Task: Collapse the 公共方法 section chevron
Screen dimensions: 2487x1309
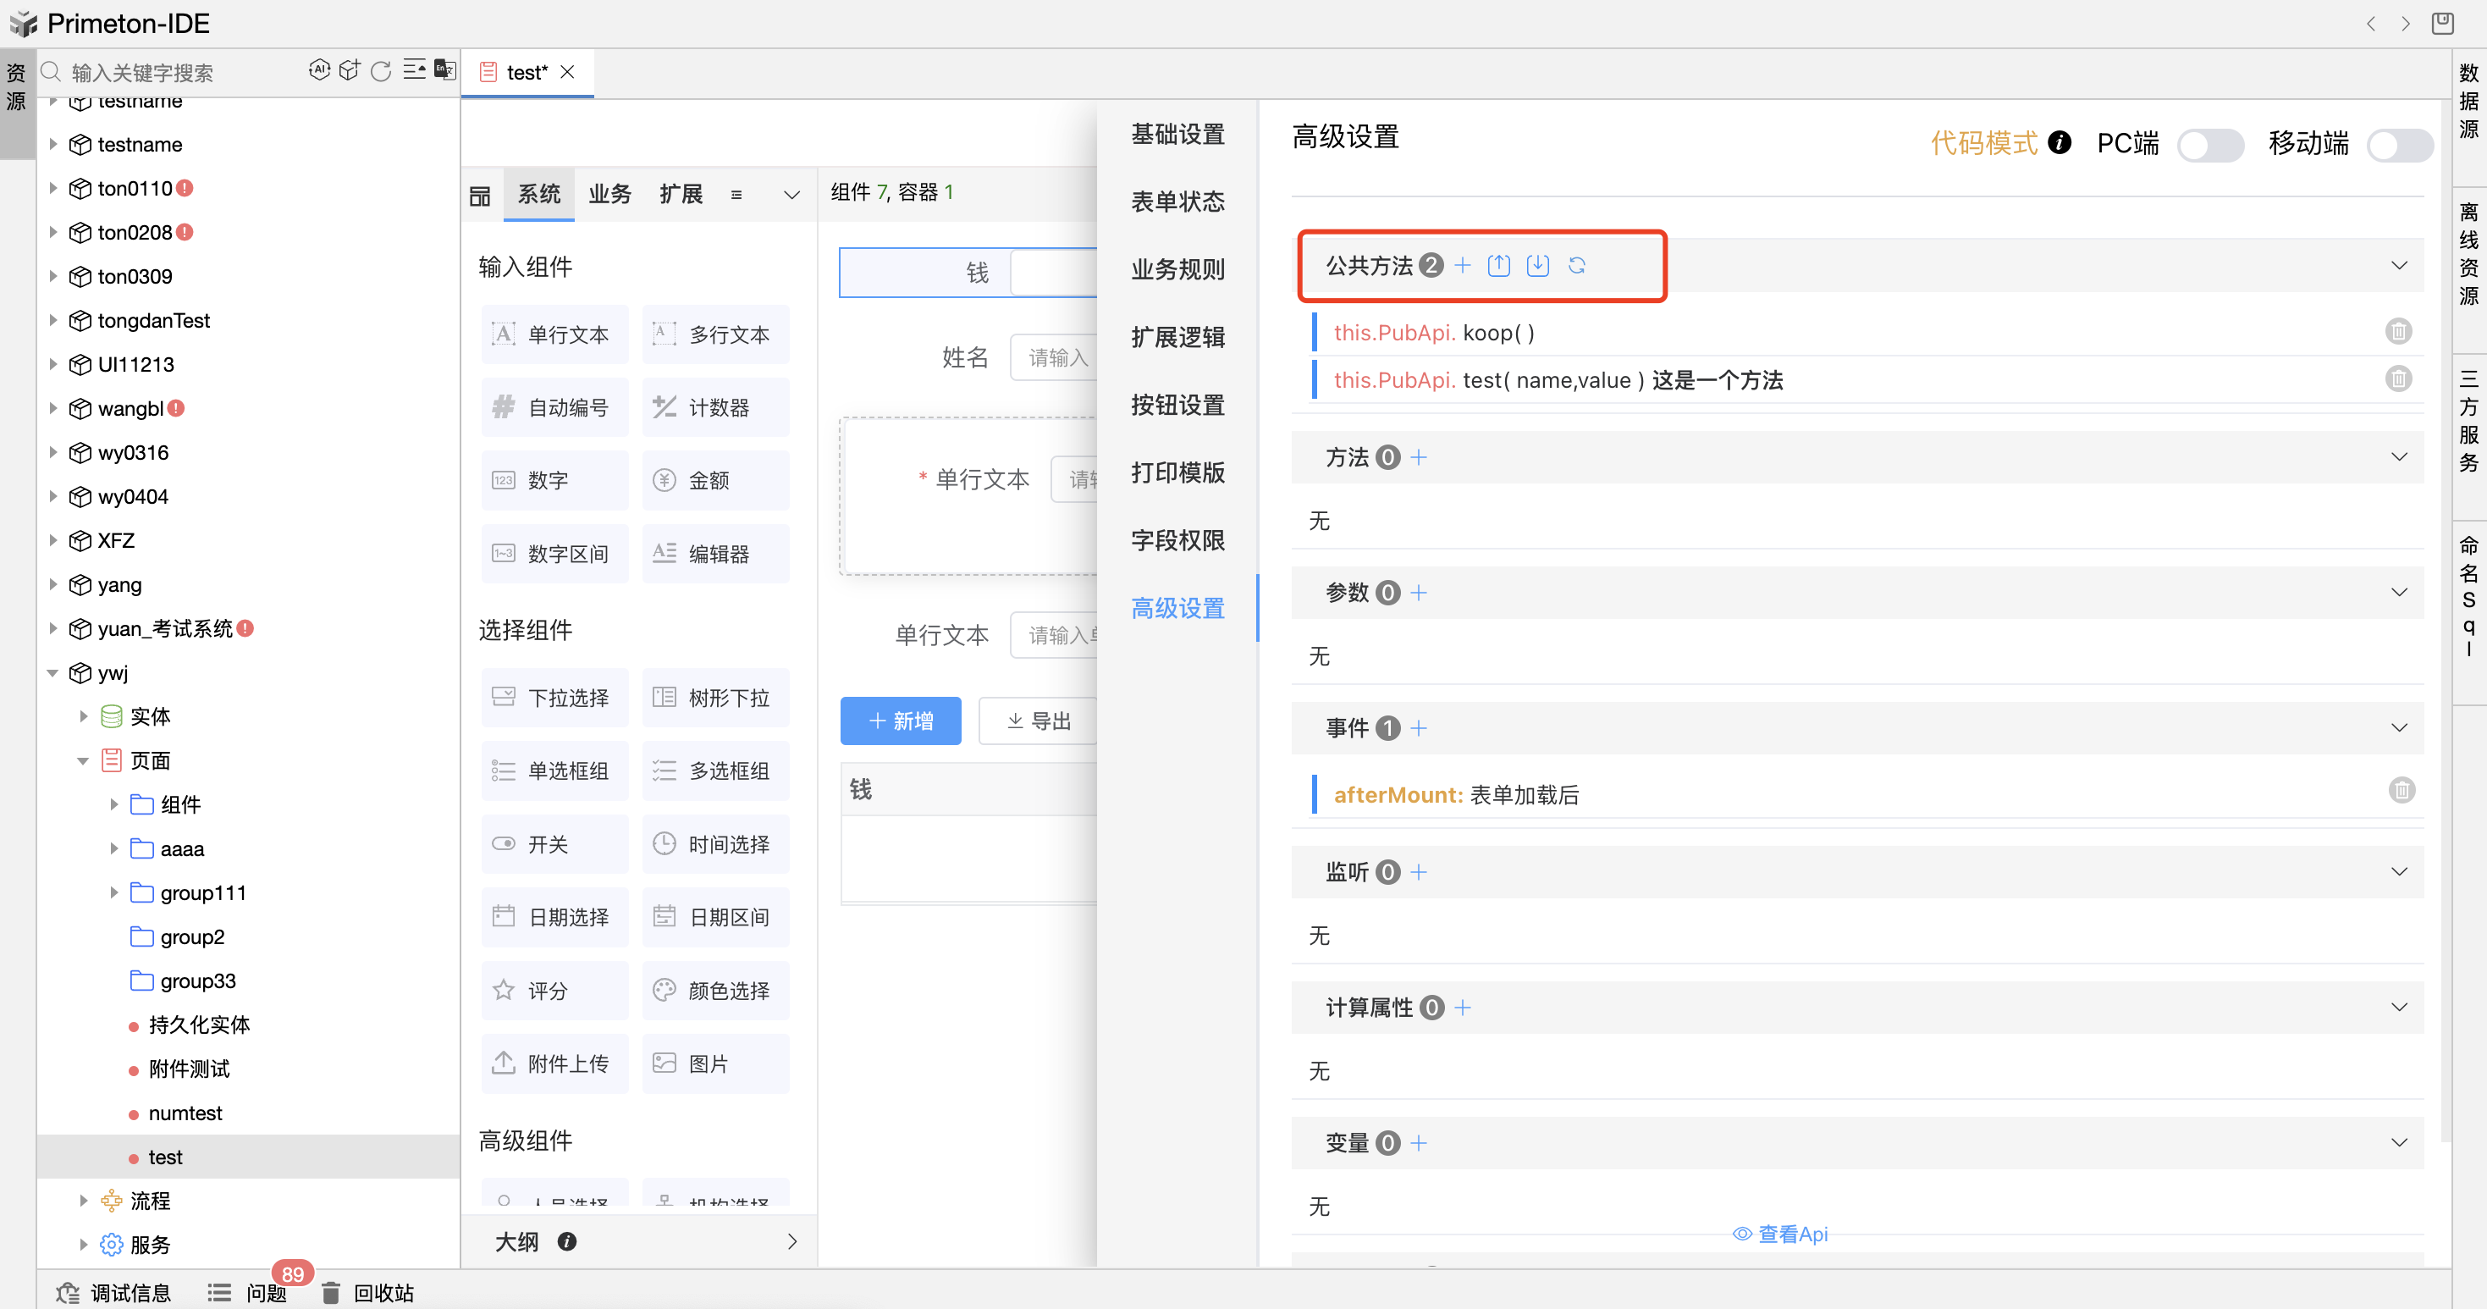Action: (2398, 266)
